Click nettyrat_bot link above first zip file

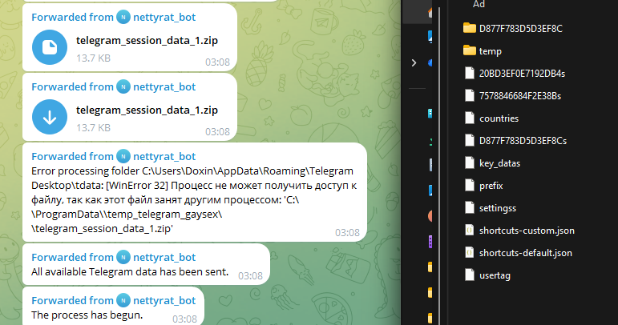pos(164,18)
